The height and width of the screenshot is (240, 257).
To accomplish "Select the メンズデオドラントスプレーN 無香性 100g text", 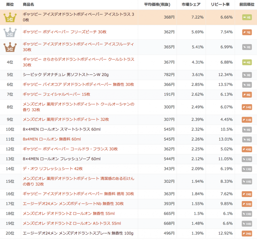I will [78, 233].
